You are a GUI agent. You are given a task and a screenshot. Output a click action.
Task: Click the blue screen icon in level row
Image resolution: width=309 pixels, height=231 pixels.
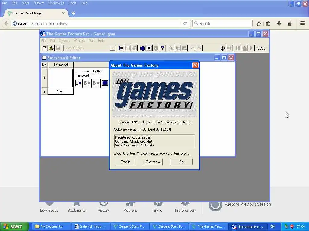105,83
